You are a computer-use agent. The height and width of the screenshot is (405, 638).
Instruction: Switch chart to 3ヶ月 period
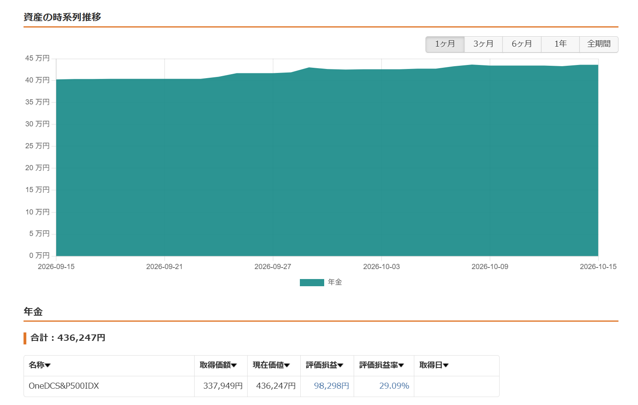coord(483,44)
